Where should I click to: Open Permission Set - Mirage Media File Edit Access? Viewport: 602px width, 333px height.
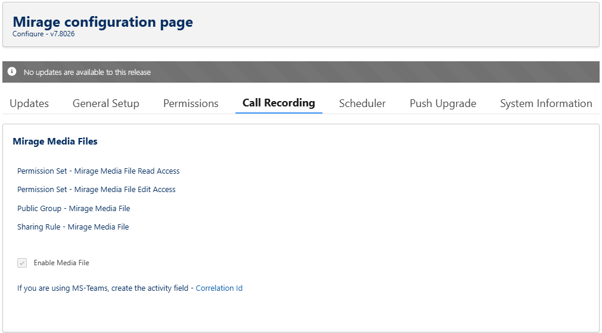[97, 189]
